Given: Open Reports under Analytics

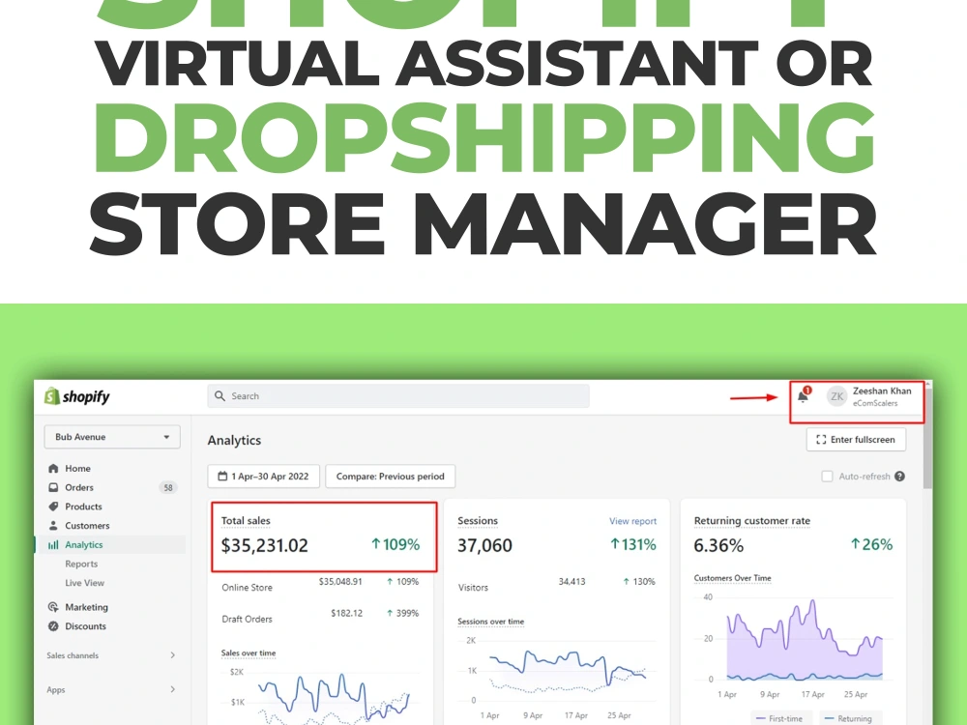Looking at the screenshot, I should (81, 565).
